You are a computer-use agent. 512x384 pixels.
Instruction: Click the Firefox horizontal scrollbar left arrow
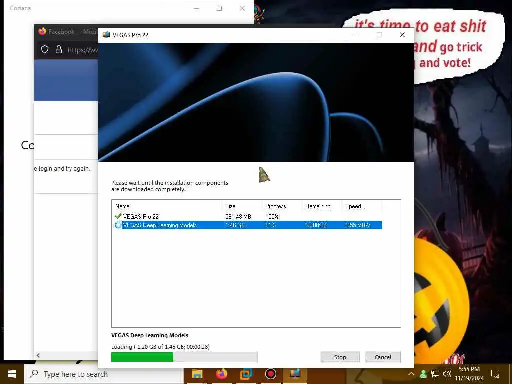coord(38,355)
